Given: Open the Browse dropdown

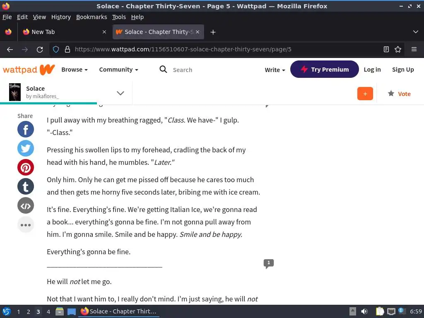Looking at the screenshot, I should coord(75,70).
